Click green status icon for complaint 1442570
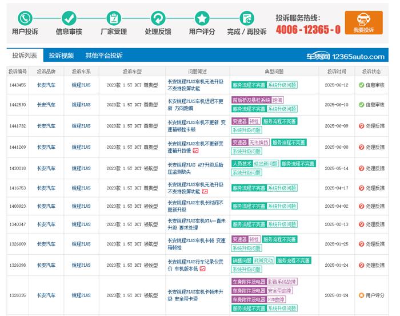The width and height of the screenshot is (400, 316). click(x=361, y=105)
